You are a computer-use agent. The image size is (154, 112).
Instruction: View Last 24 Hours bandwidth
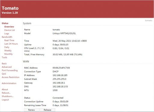[x=11, y=44]
